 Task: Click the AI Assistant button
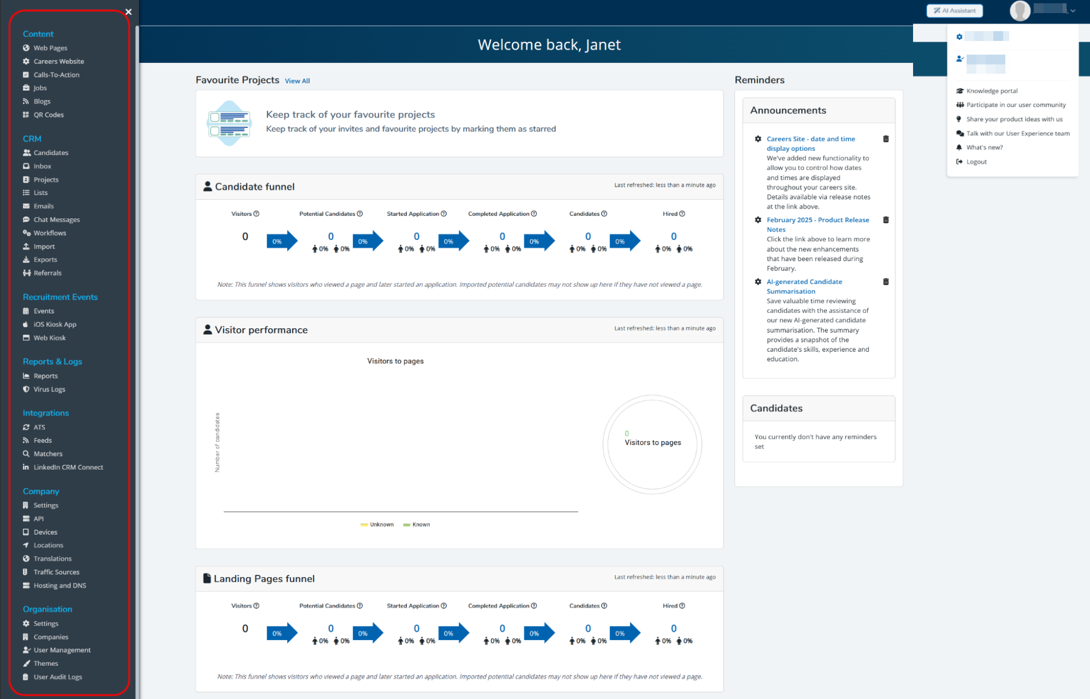tap(955, 10)
